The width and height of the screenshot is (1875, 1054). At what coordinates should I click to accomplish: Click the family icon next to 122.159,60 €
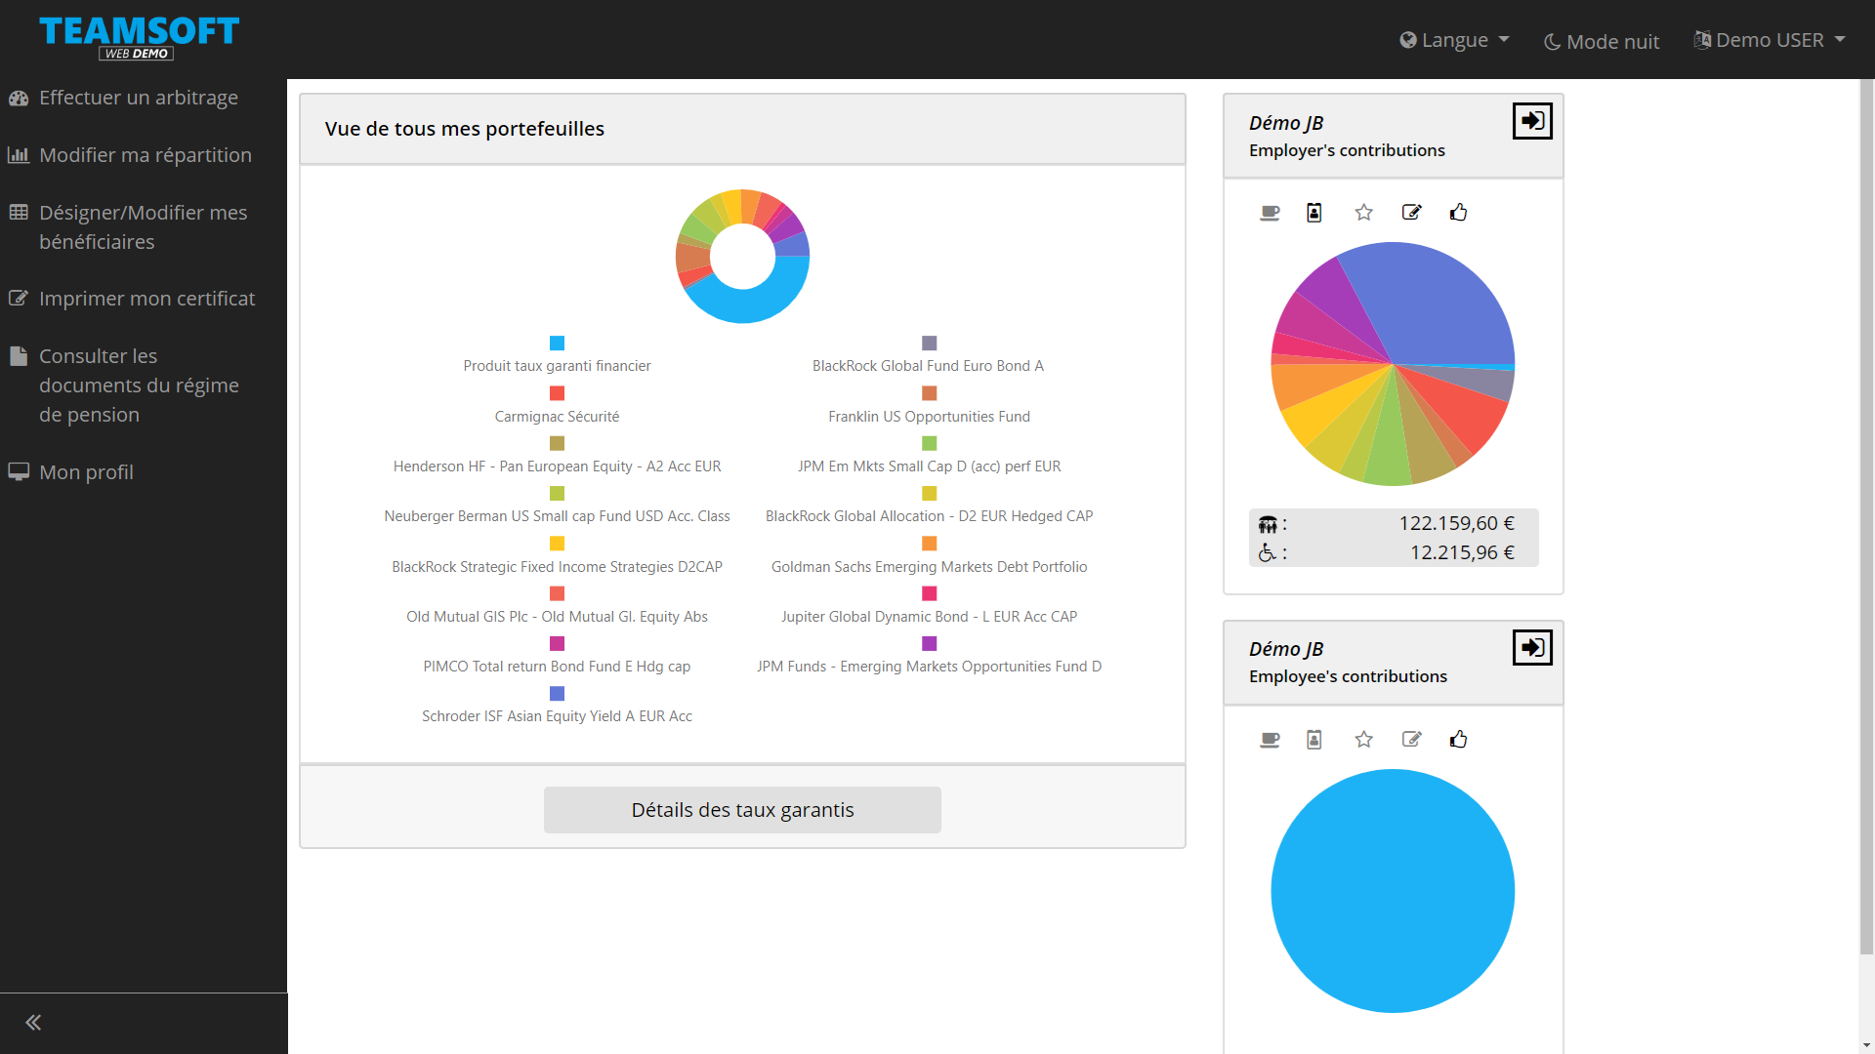(1268, 525)
